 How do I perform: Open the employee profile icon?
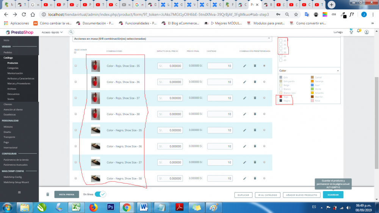tap(366, 32)
